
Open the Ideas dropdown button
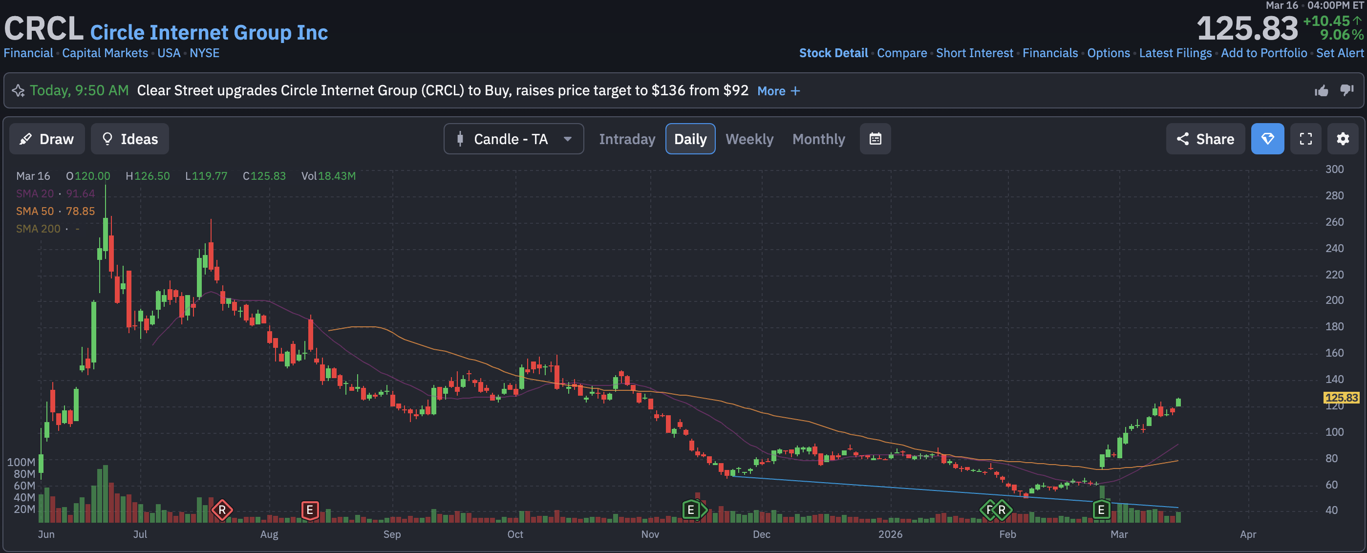(129, 139)
